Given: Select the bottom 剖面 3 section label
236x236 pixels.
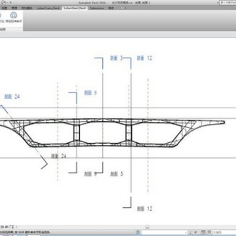Looking at the screenshot, I should [117, 174].
